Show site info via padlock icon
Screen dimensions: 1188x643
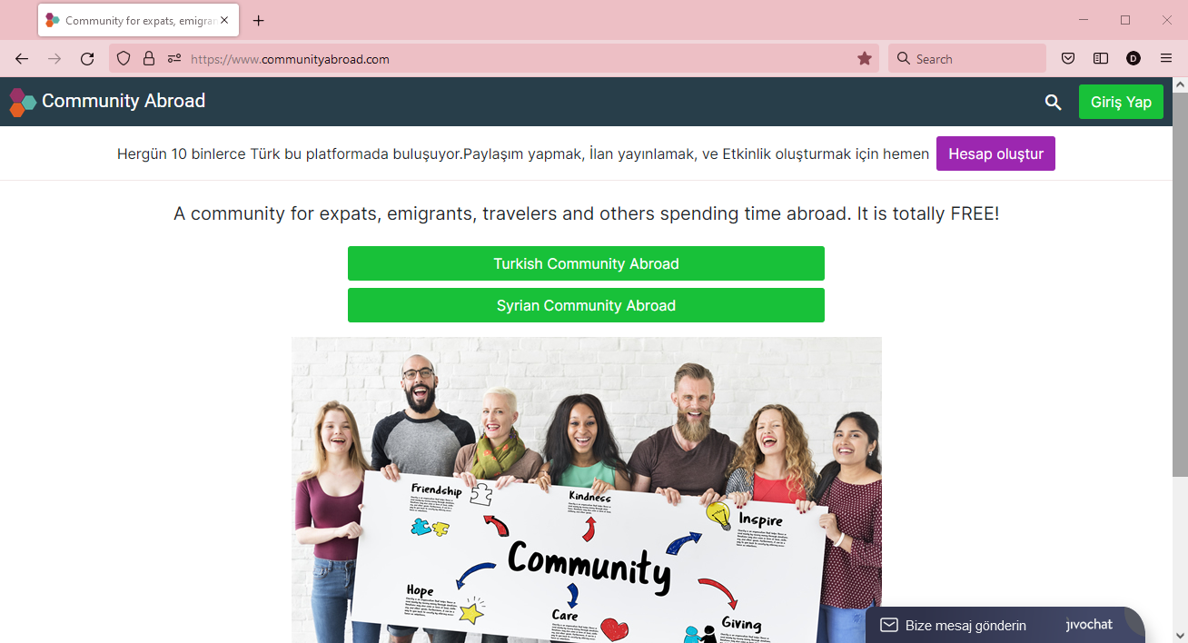[149, 59]
